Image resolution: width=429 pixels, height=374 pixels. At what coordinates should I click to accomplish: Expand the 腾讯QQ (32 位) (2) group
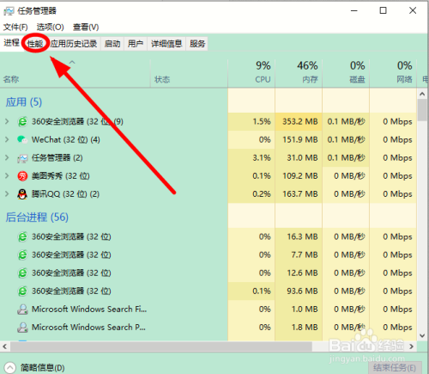pos(7,194)
